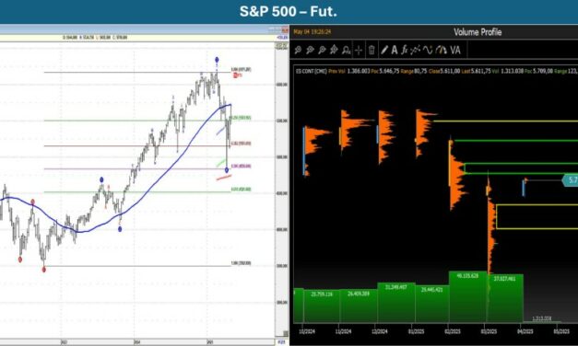Click the 1.313.038 volume label
This screenshot has height=346, width=578.
(x=541, y=318)
